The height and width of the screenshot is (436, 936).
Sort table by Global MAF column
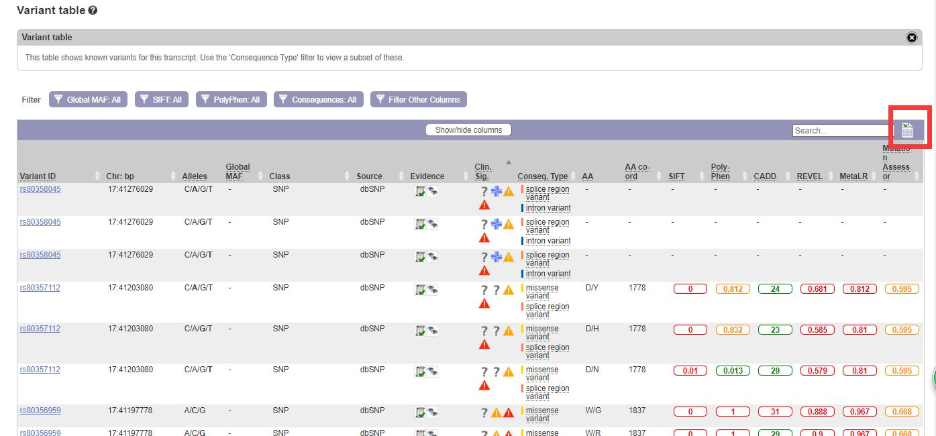click(238, 172)
